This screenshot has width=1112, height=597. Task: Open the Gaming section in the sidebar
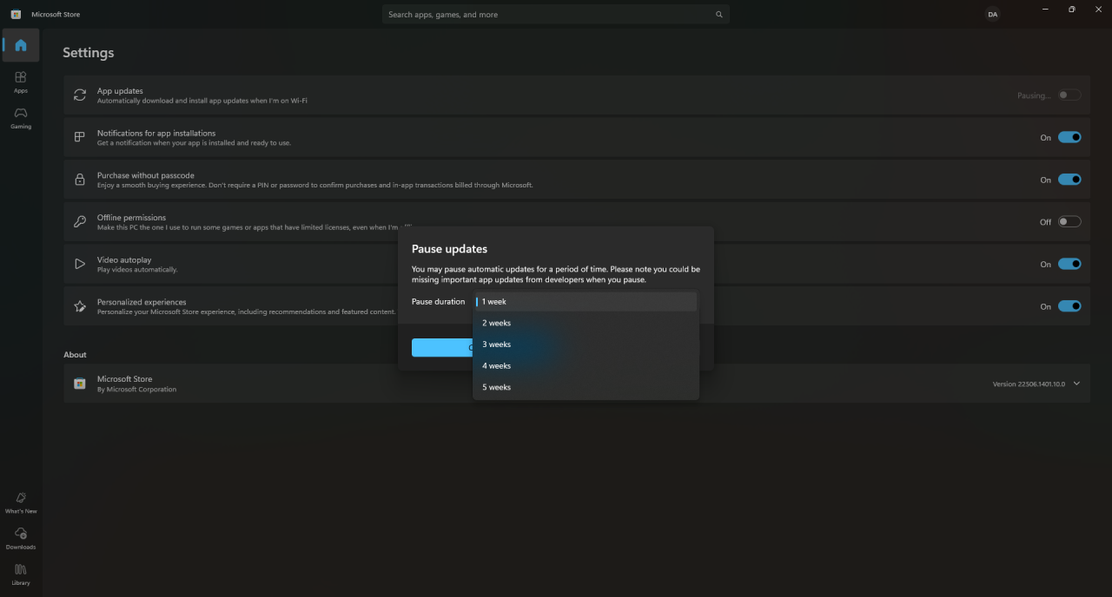20,117
